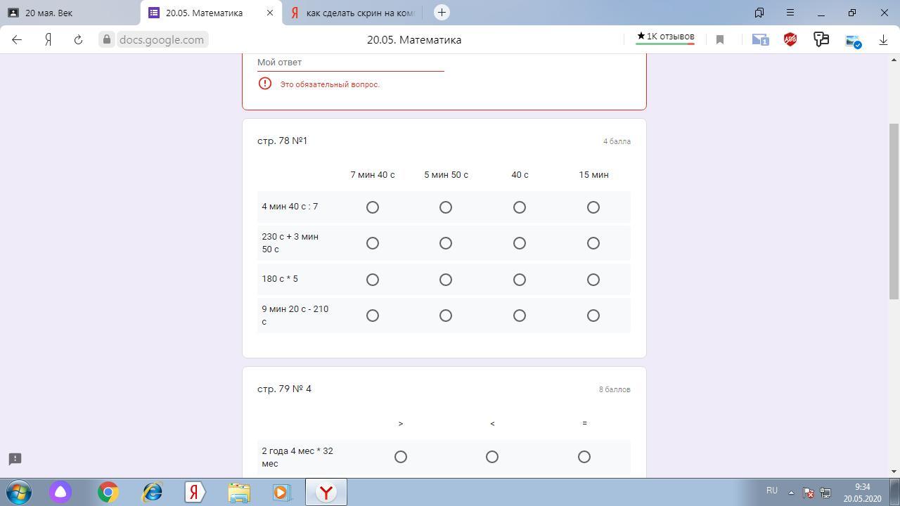900x506 pixels.
Task: Launch Alice assistant from the taskbar
Action: (x=60, y=492)
